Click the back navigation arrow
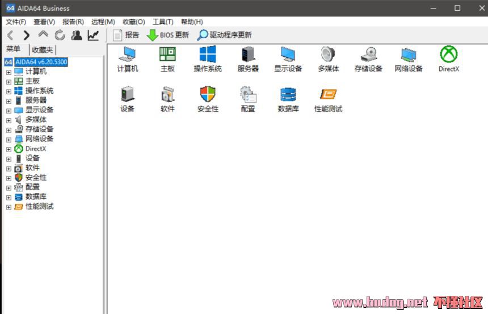 [x=10, y=35]
